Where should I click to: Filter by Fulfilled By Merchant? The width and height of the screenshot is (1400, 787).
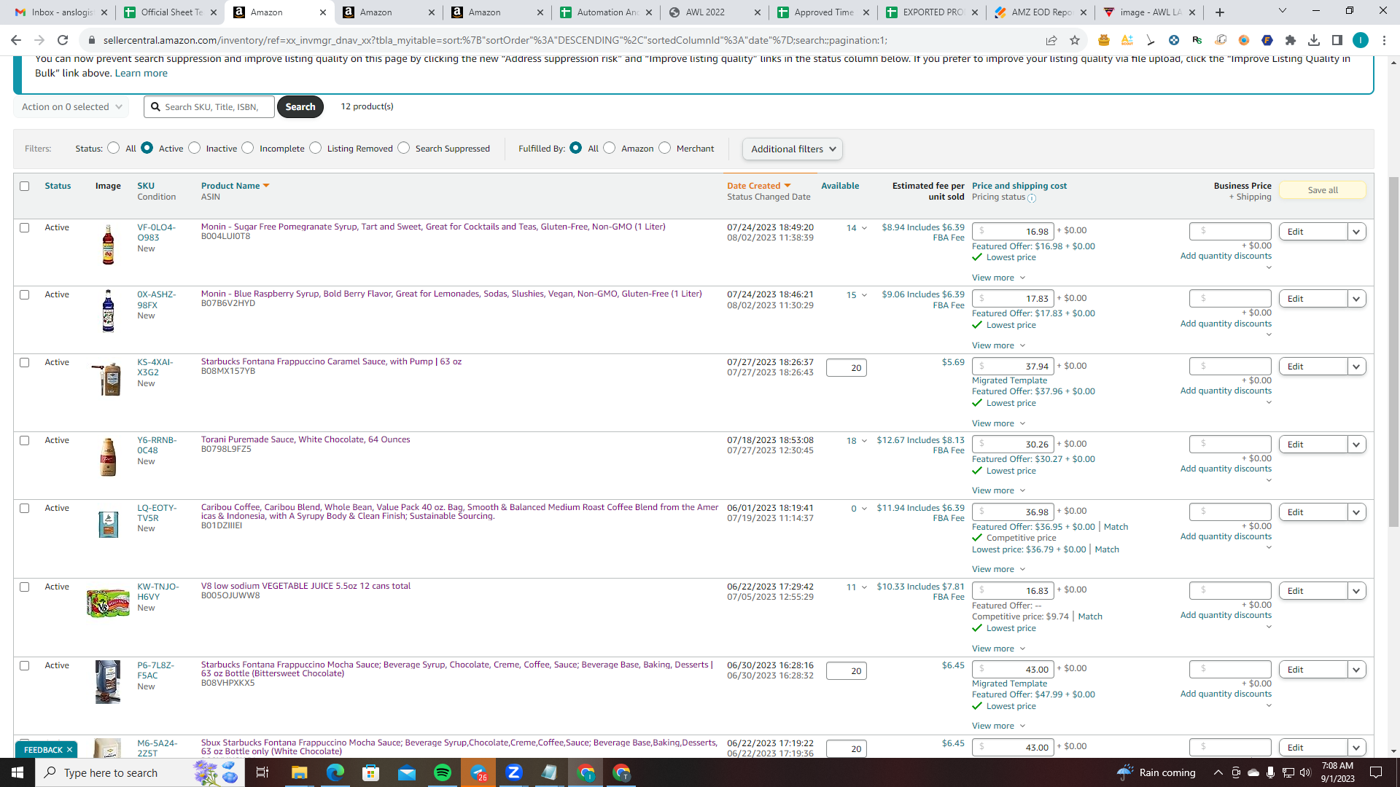pos(664,148)
